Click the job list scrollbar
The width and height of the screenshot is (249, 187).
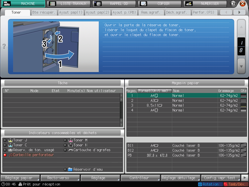[121, 110]
